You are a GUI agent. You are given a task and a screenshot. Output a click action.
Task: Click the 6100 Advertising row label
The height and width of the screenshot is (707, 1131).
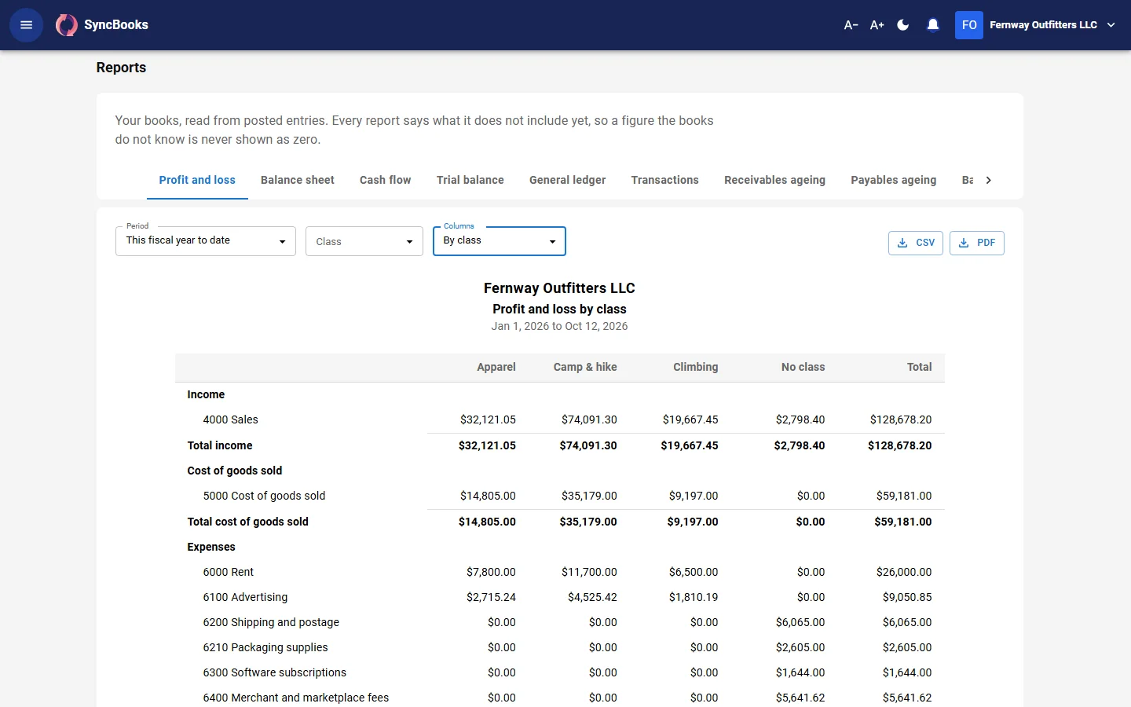(x=246, y=597)
